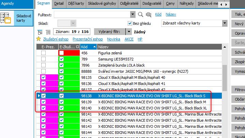This screenshot has height=138, width=245.
Task: Select row Cloud X Black/Asphalt 40
Action: [x=129, y=77]
